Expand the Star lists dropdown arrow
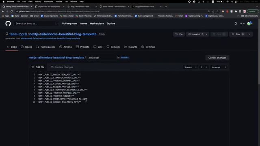 tap(249, 34)
